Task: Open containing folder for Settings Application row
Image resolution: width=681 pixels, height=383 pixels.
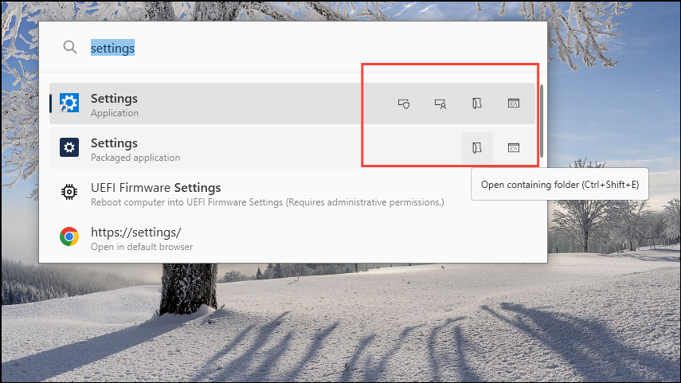Action: pyautogui.click(x=476, y=104)
